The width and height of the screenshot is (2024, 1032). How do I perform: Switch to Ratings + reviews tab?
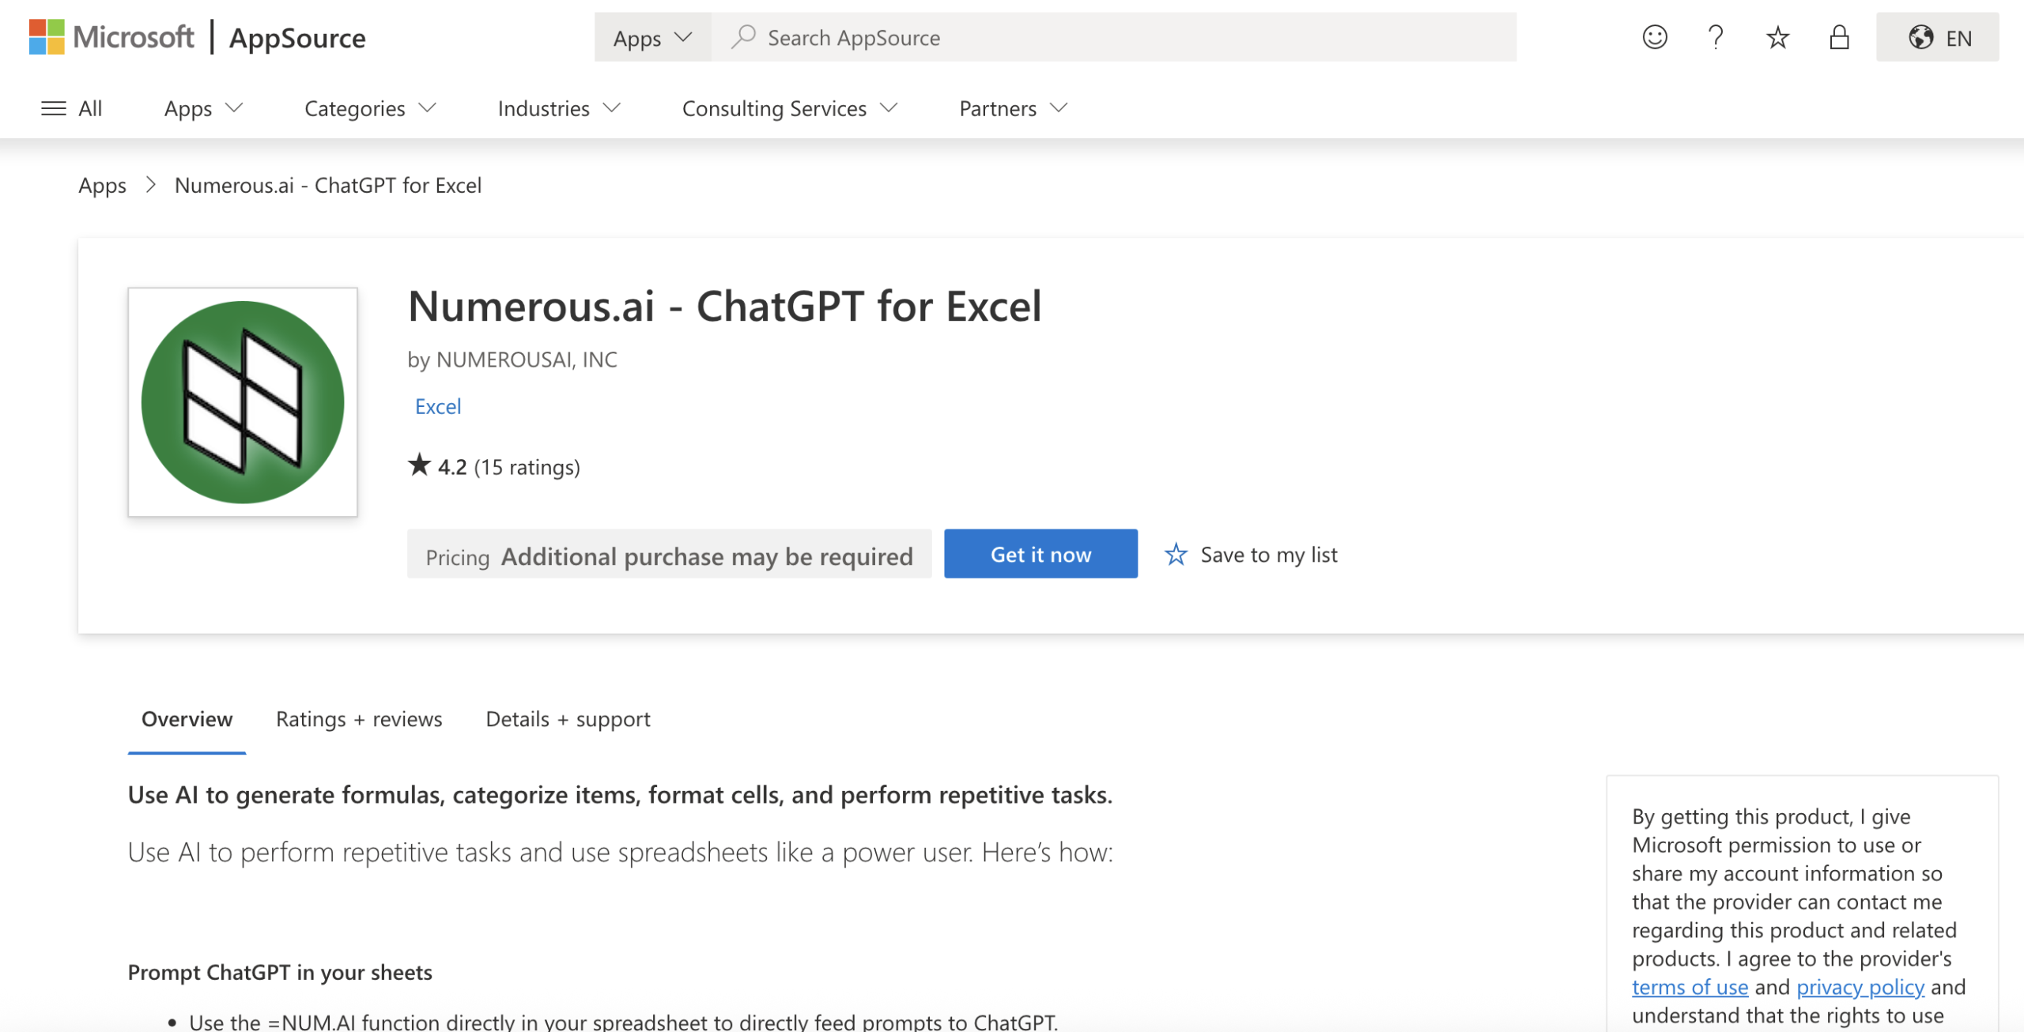point(359,719)
